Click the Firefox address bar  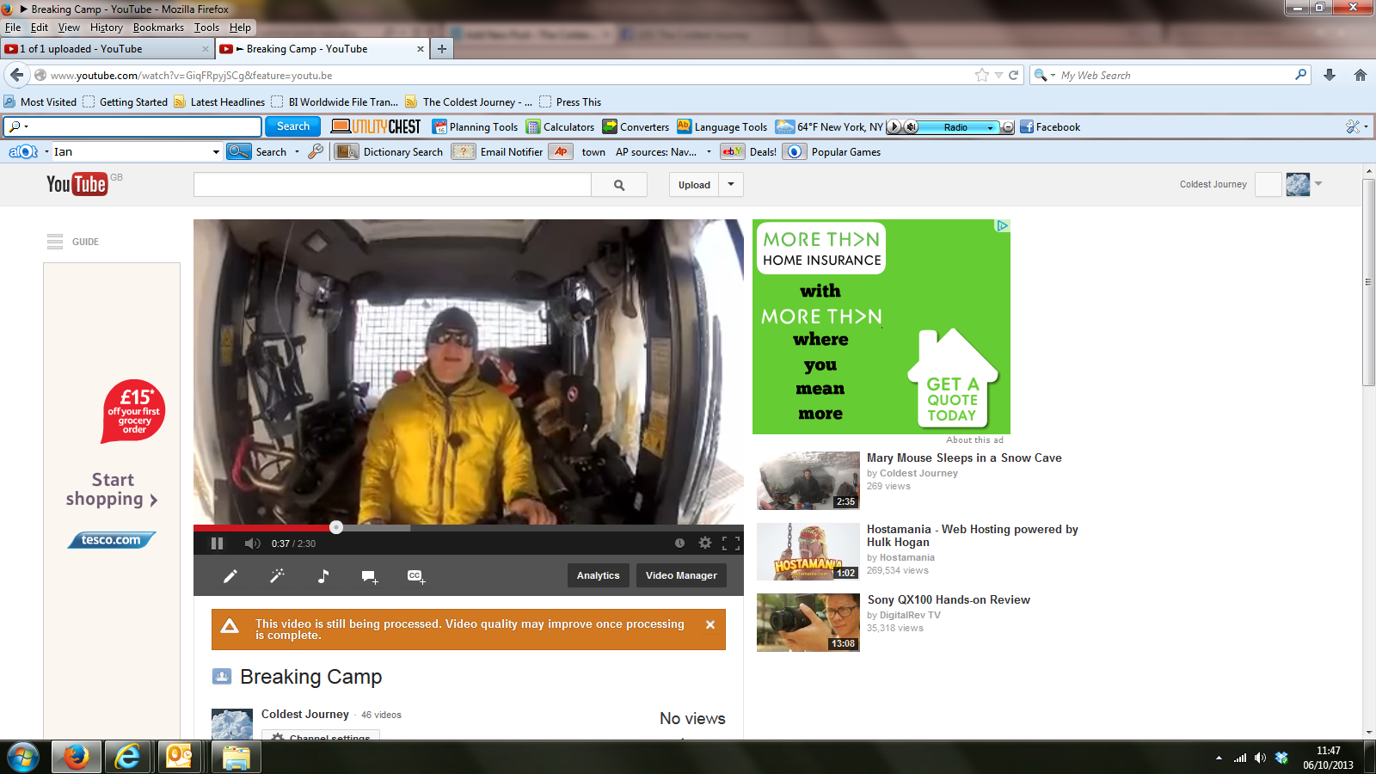click(x=507, y=75)
